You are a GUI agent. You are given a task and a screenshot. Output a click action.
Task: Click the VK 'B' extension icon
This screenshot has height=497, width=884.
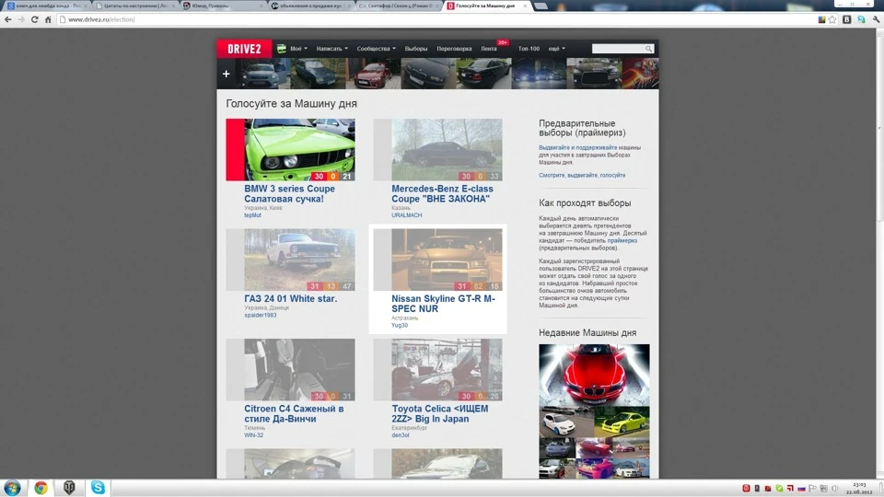847,19
